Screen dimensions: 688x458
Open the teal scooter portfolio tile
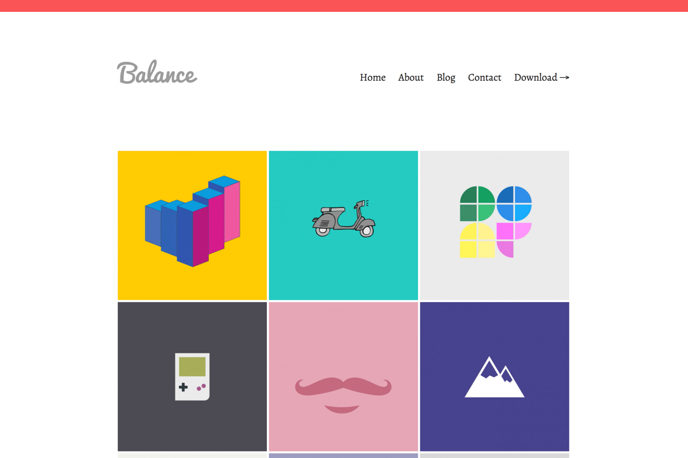(x=343, y=225)
